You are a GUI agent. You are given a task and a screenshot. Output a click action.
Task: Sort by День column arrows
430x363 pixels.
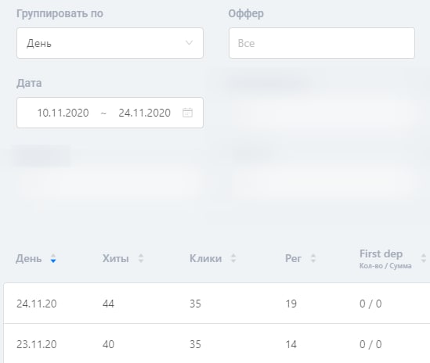[53, 258]
